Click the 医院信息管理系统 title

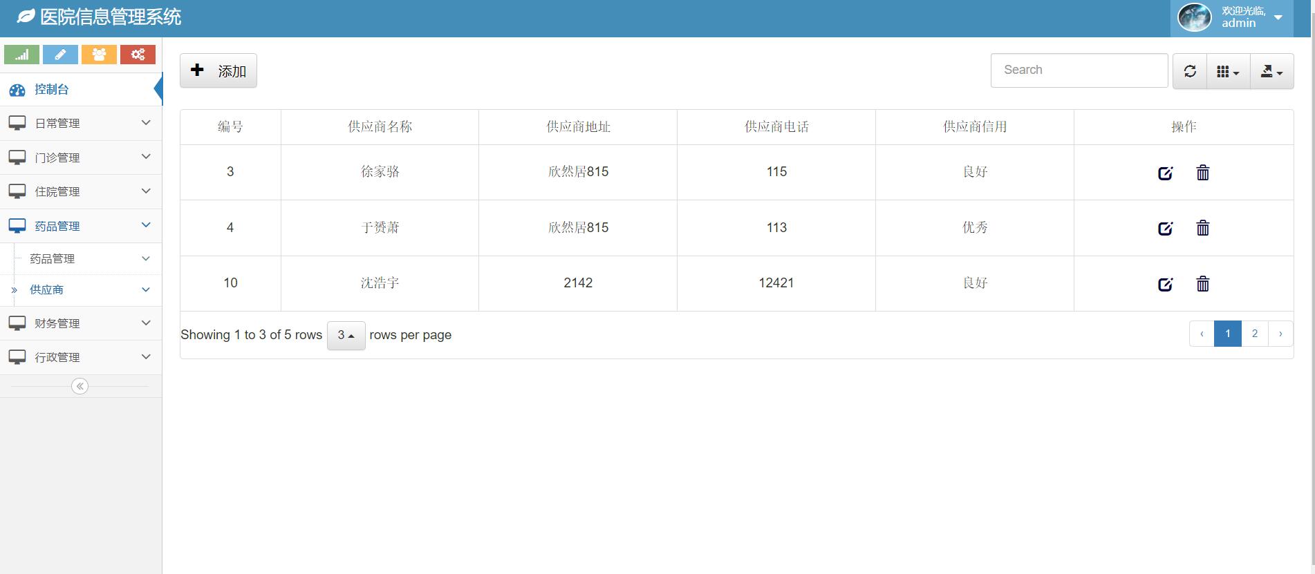[x=111, y=17]
